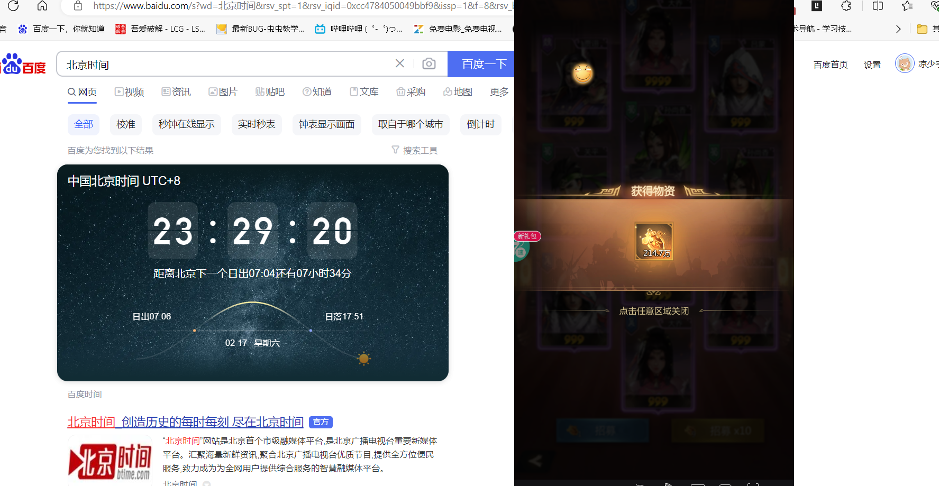Click the minutes digits 29 on clock
Screen dimensions: 939x486
252,231
